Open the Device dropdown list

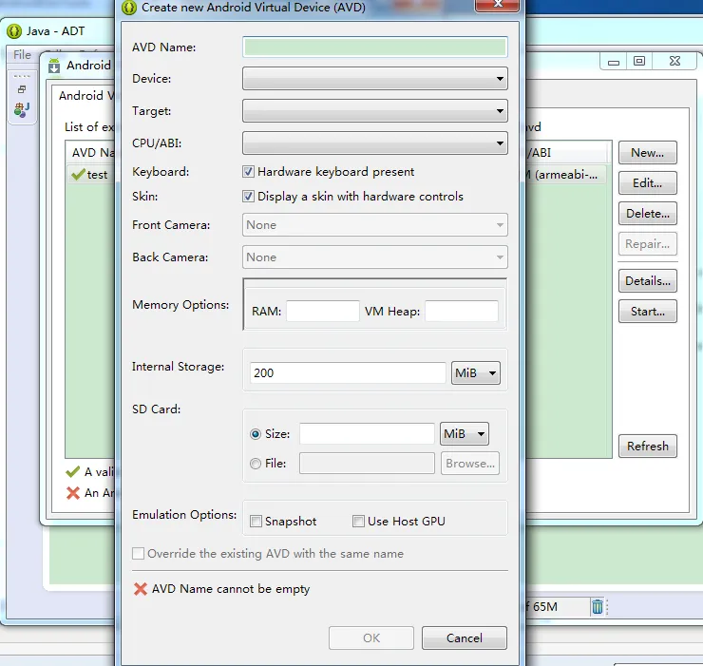pyautogui.click(x=374, y=79)
